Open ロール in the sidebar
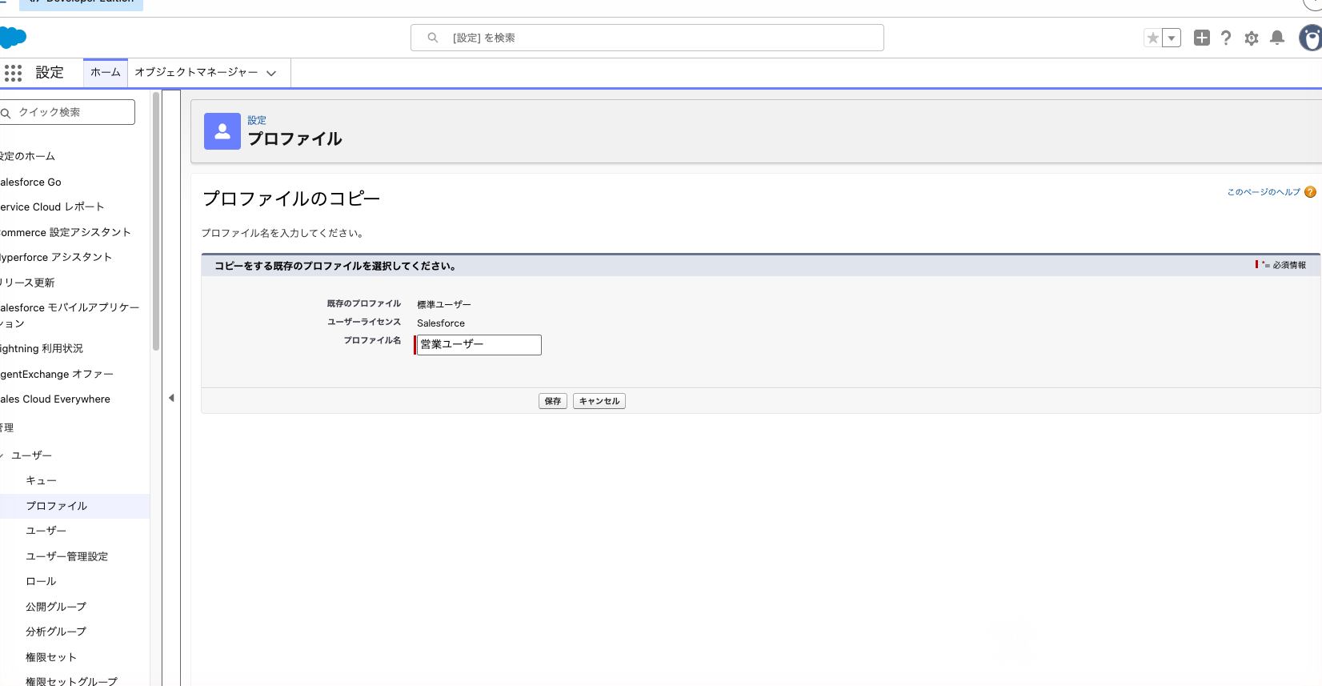Image resolution: width=1322 pixels, height=686 pixels. click(42, 581)
